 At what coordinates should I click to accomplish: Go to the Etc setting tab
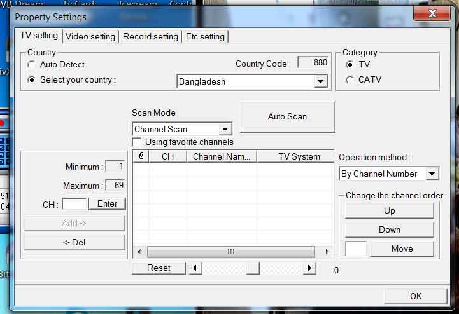tap(205, 36)
